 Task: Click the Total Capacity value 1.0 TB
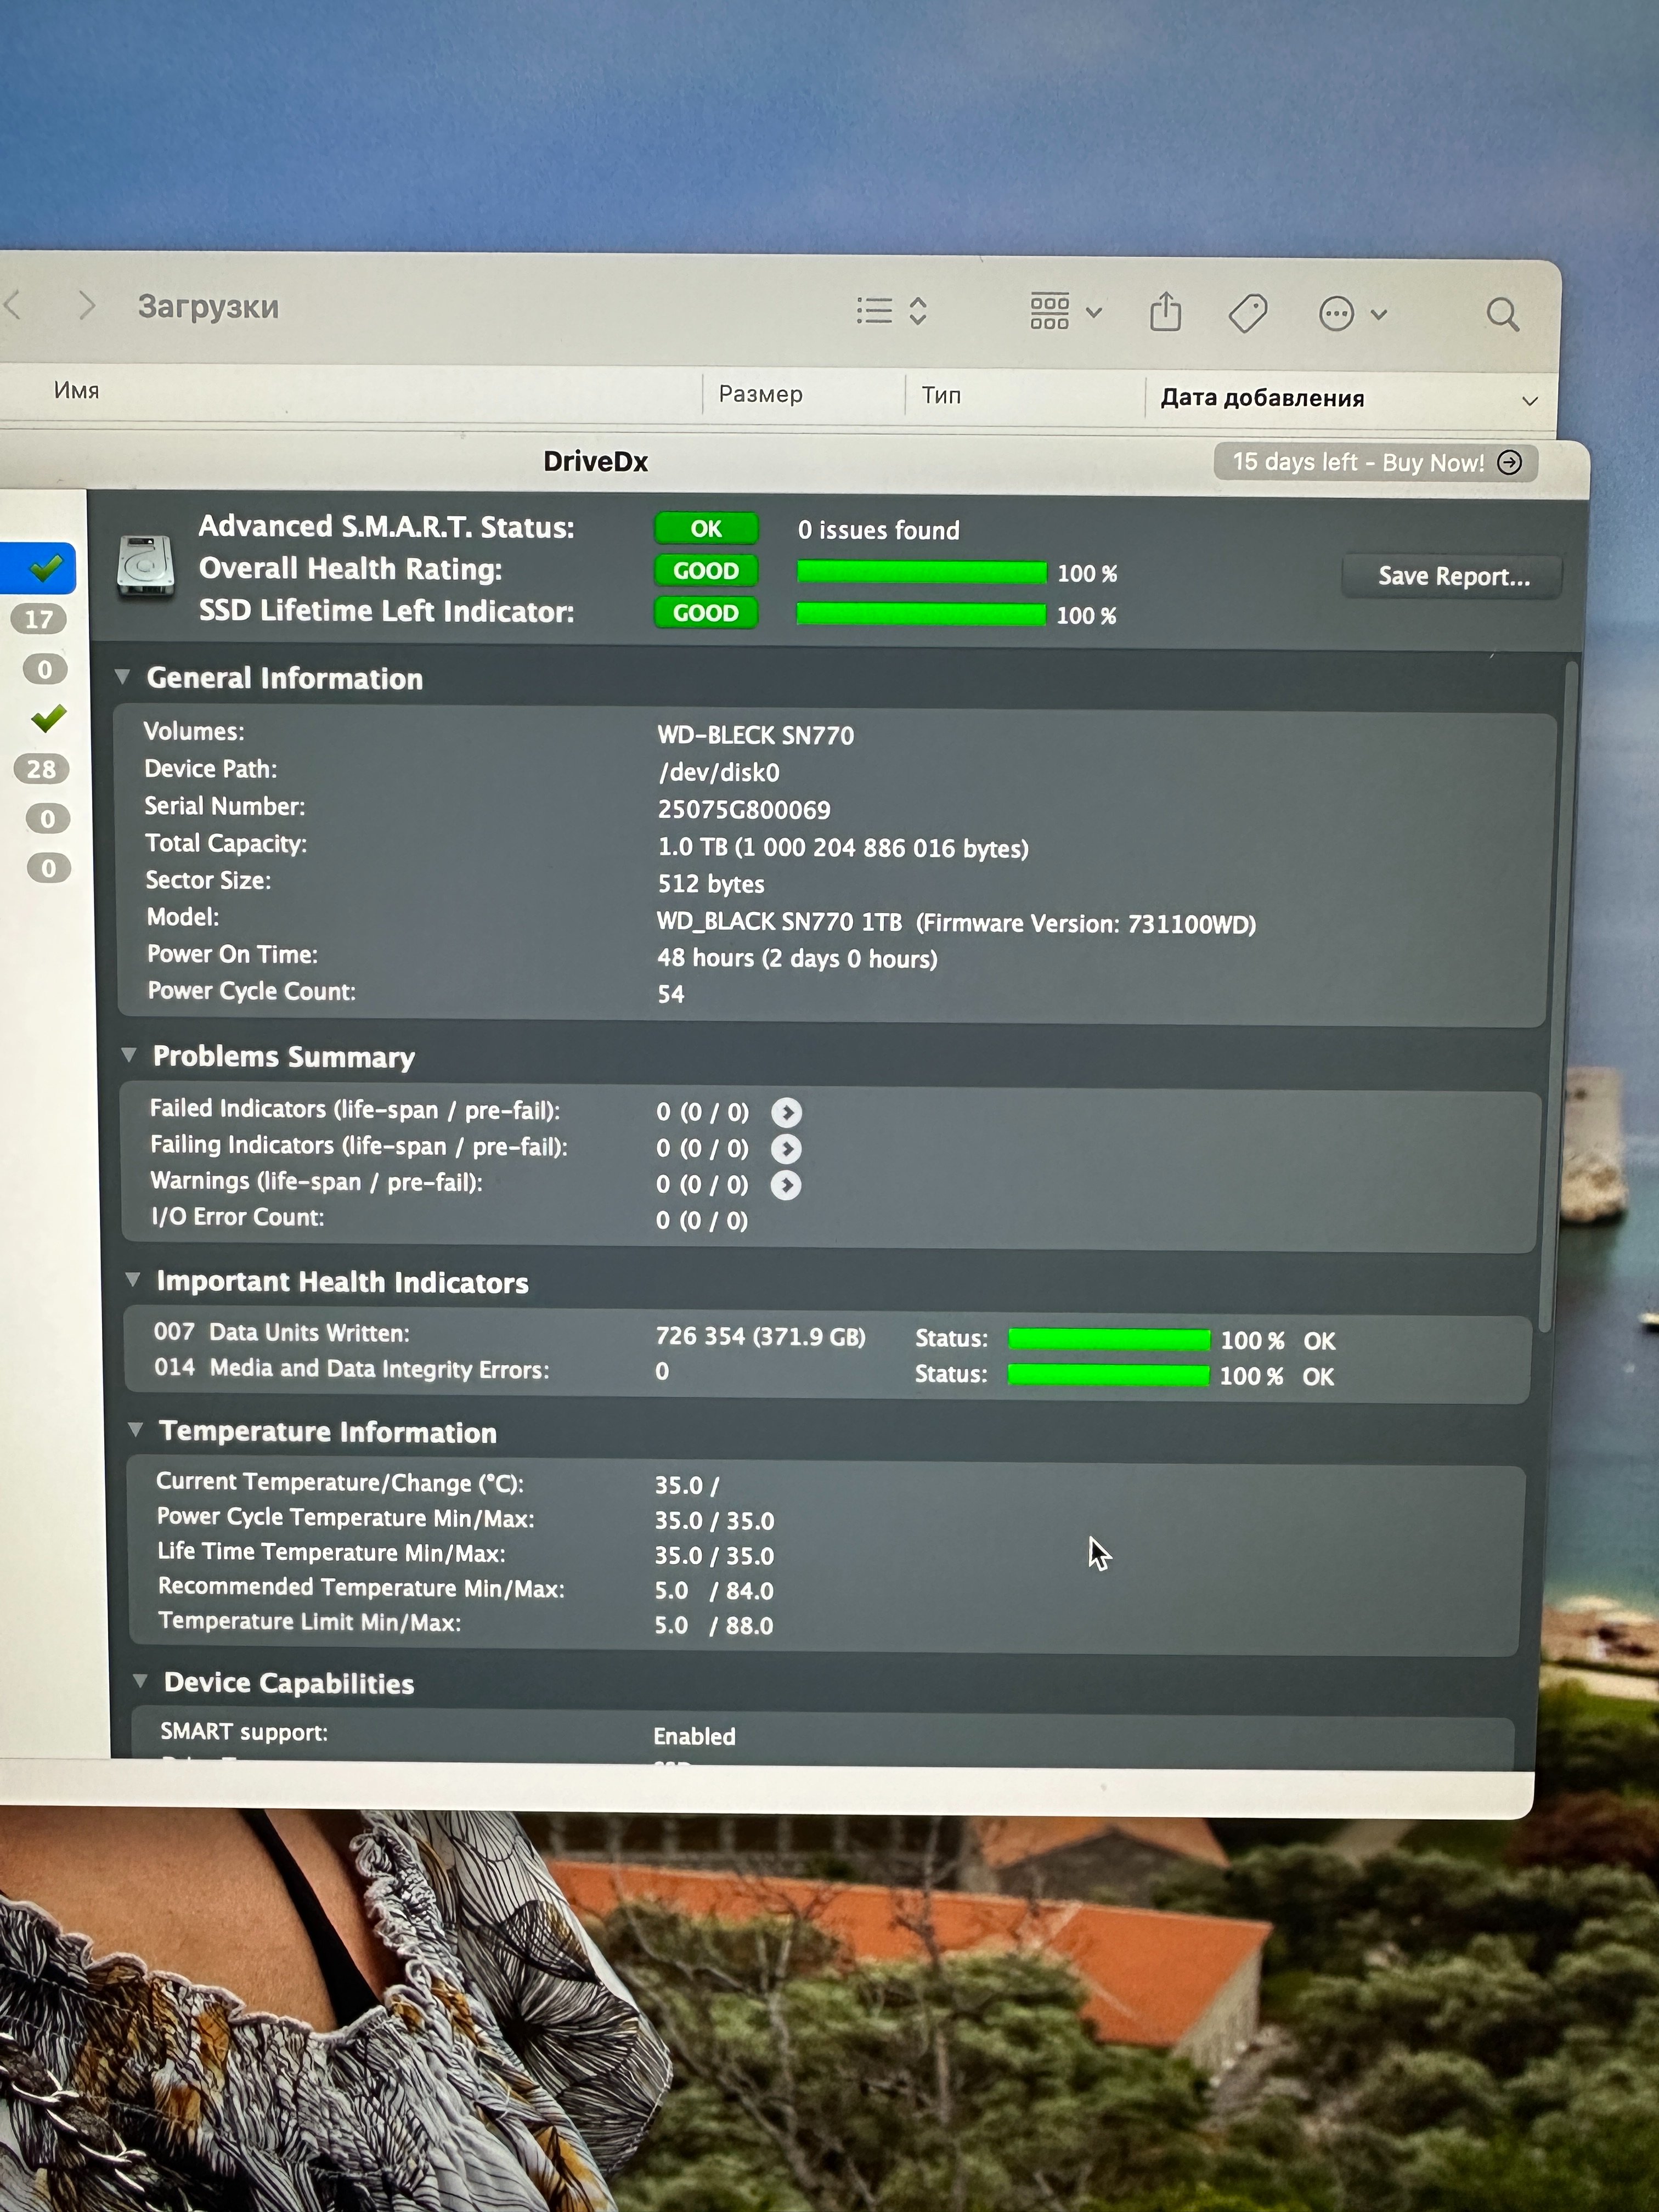pyautogui.click(x=843, y=848)
